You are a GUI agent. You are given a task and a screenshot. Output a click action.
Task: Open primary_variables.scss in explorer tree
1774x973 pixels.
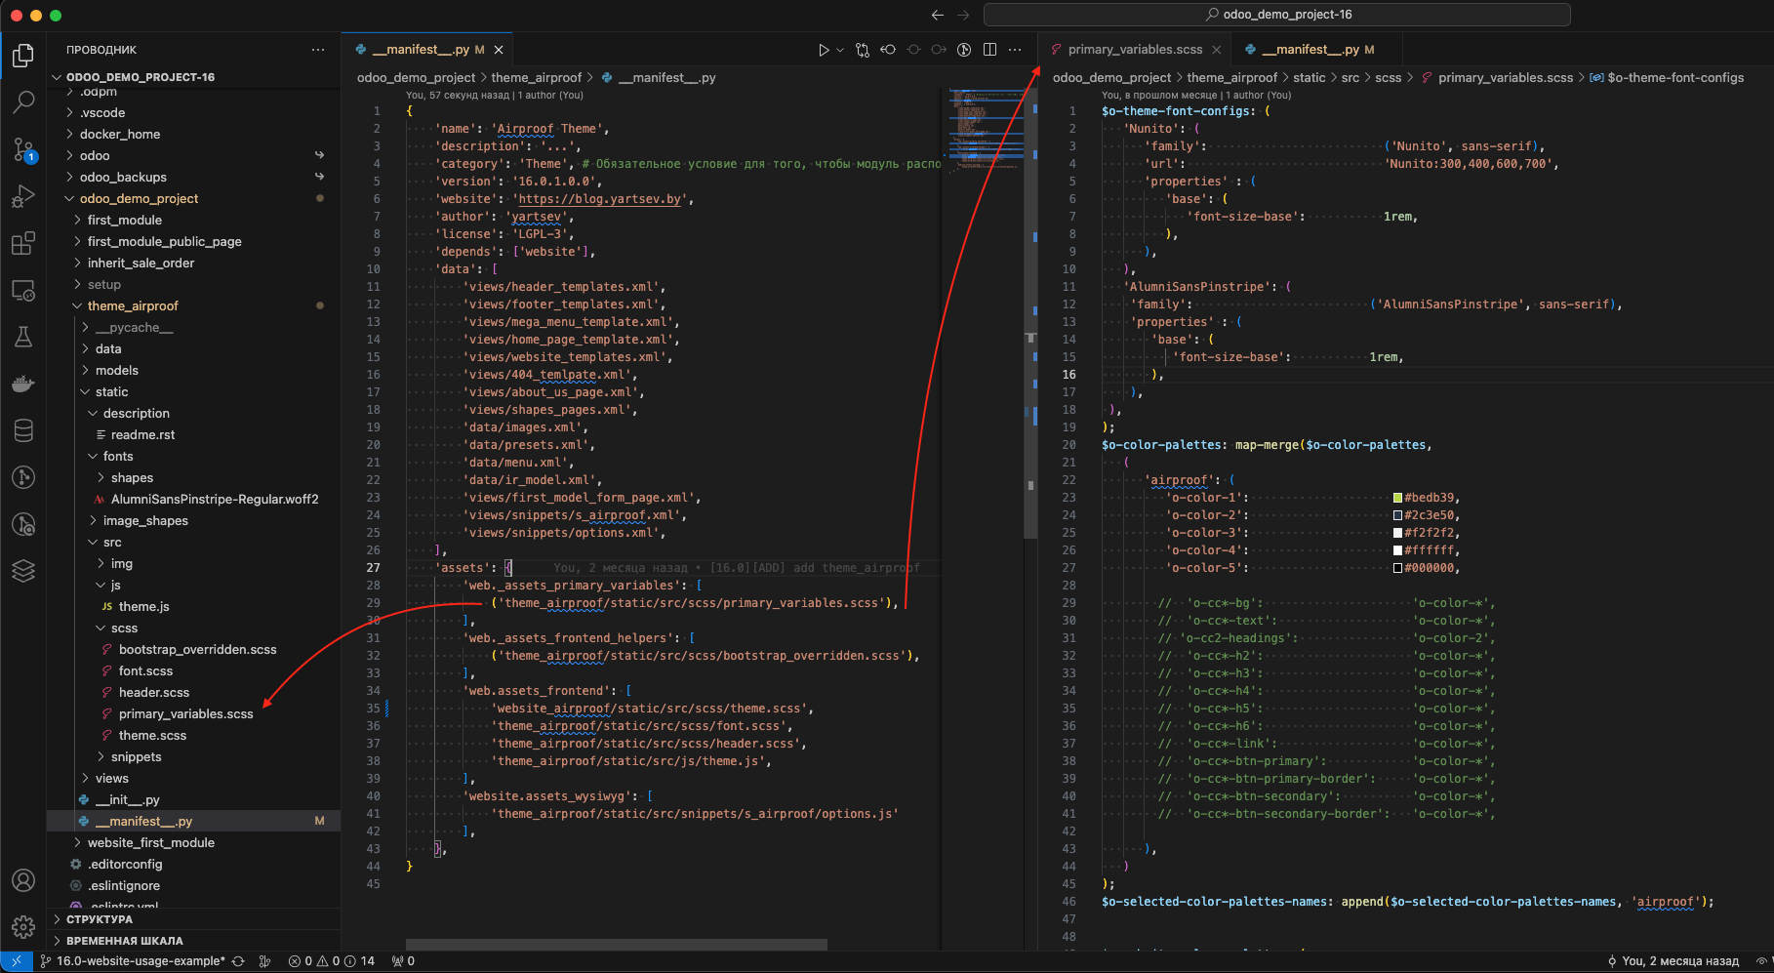pos(193,713)
